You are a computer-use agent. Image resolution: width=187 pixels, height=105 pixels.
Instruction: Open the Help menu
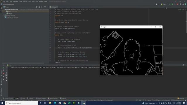[46, 1]
